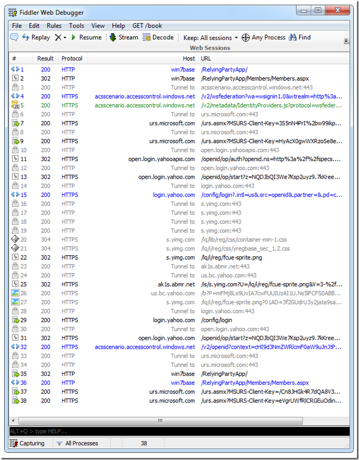Click the Remove X icon
359x460 pixels.
58,38
